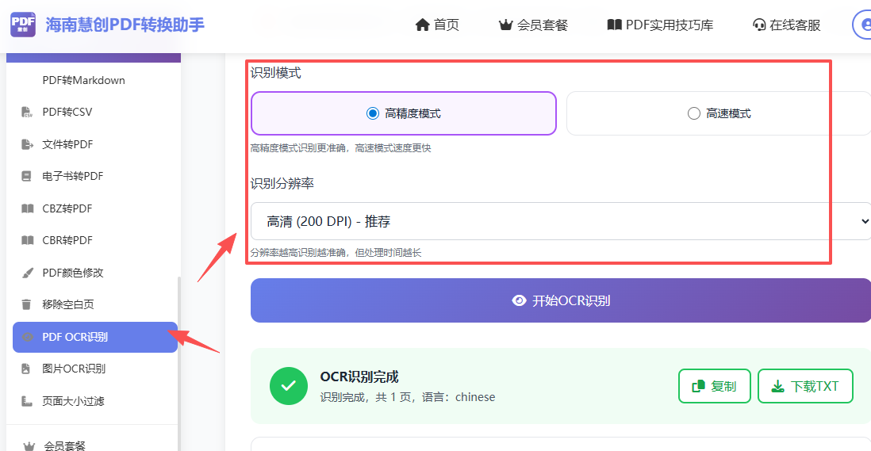Select the 高速模式 radio button
Viewport: 871px width, 451px height.
(694, 113)
